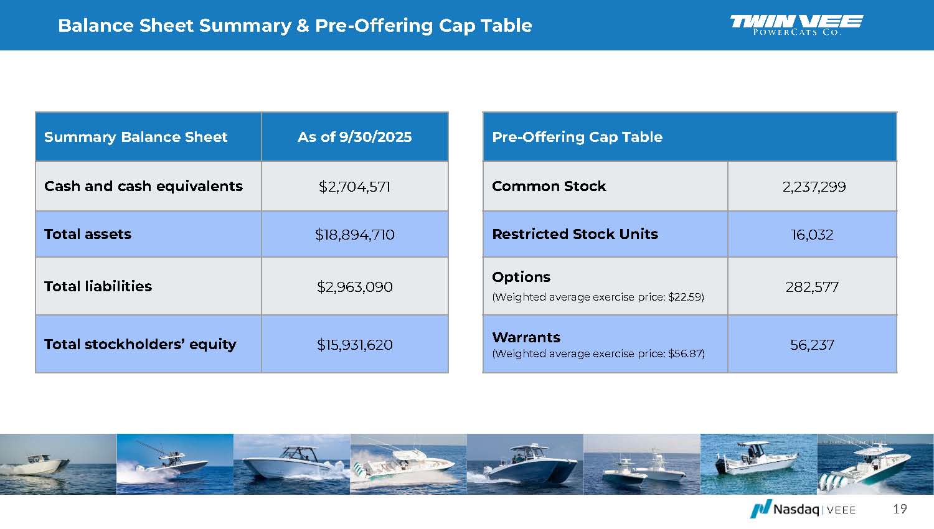Click the first boat photo on far left
The width and height of the screenshot is (934, 529).
58,464
